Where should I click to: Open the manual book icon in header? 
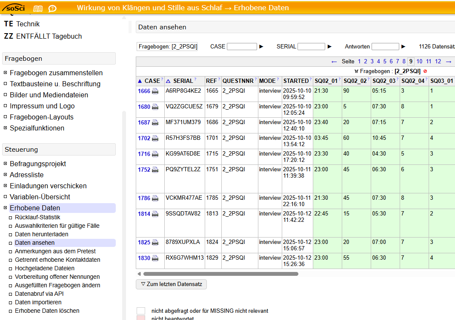click(38, 8)
